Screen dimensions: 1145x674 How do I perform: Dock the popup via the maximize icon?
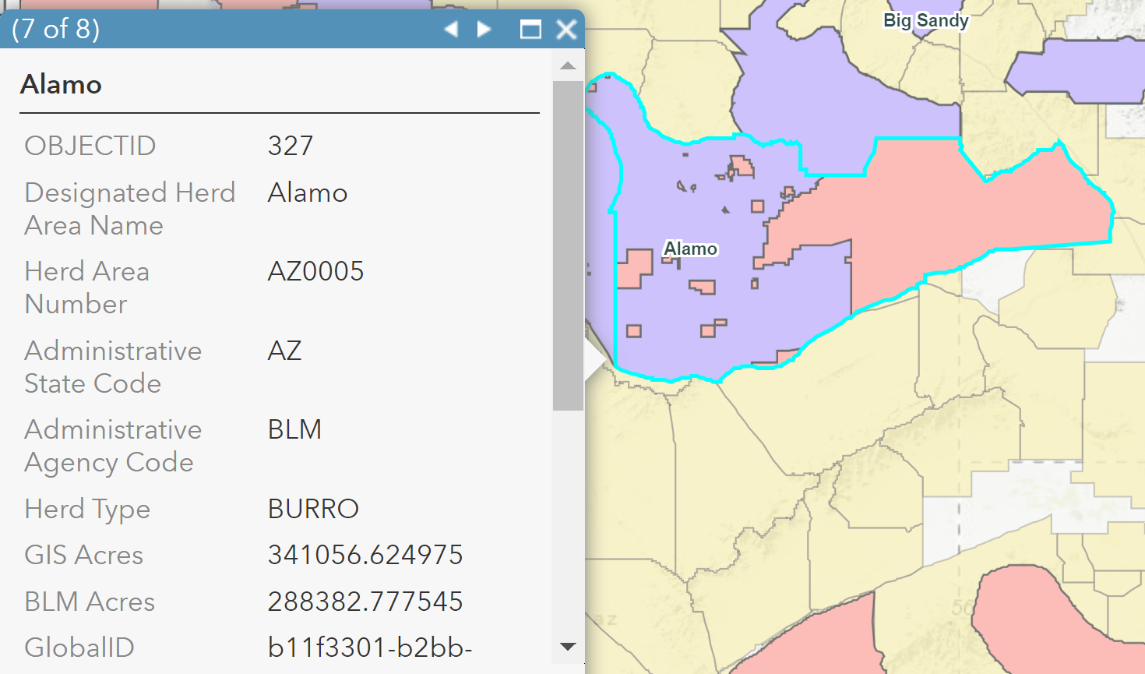(x=530, y=28)
